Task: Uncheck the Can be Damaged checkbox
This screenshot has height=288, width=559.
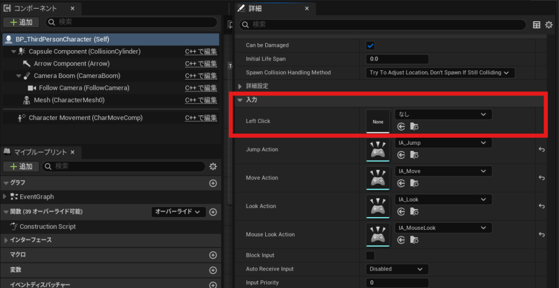Action: pos(371,45)
